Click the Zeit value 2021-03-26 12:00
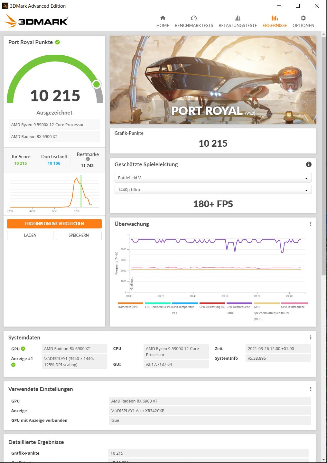Viewport: 327px width, 463px height. [x=278, y=348]
